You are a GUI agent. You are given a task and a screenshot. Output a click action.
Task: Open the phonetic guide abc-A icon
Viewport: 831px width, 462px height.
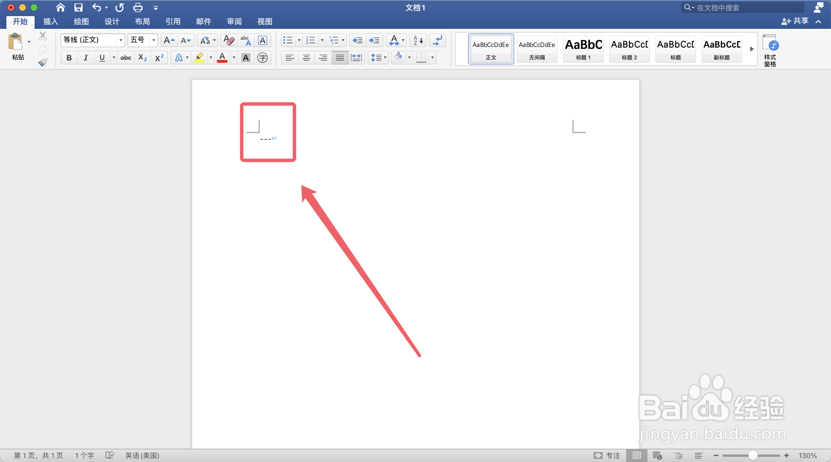[x=246, y=40]
